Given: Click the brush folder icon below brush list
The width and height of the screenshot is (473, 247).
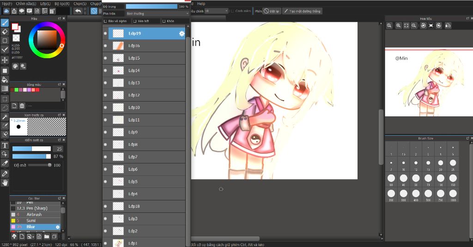Looking at the screenshot, I should pyautogui.click(x=47, y=236).
